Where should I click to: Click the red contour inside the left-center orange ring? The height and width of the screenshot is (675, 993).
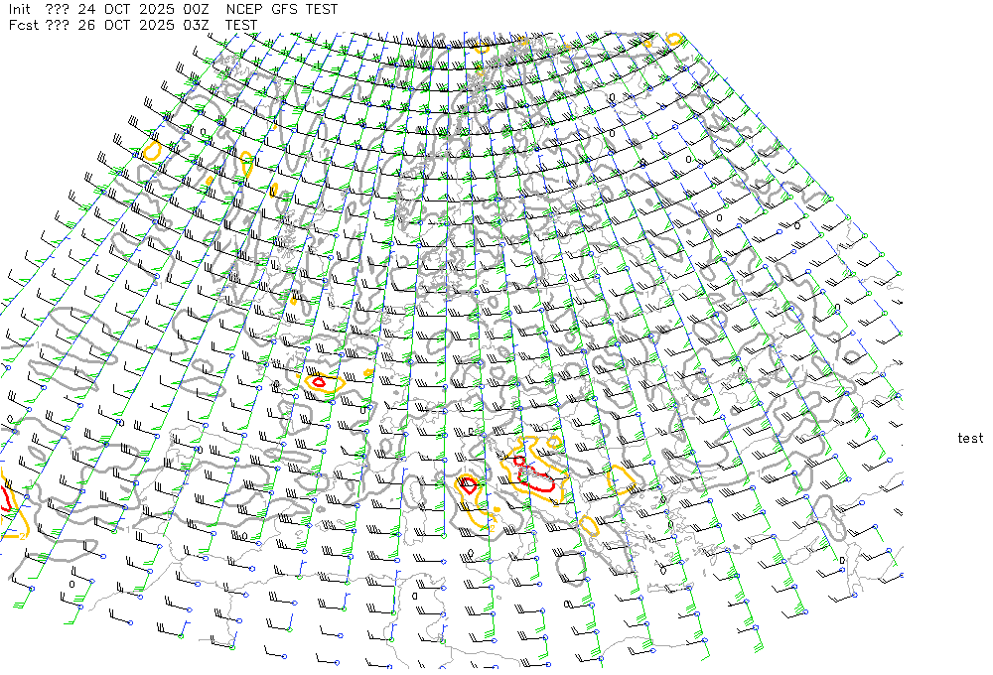pyautogui.click(x=319, y=381)
